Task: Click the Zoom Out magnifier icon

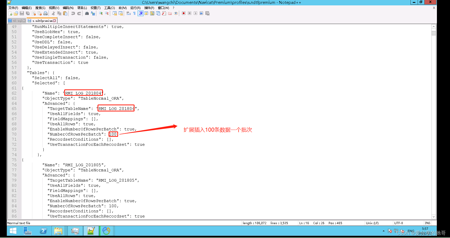Action: pyautogui.click(x=107, y=13)
